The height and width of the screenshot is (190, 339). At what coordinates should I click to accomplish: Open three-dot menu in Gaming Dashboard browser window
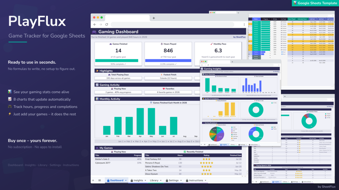click(244, 25)
